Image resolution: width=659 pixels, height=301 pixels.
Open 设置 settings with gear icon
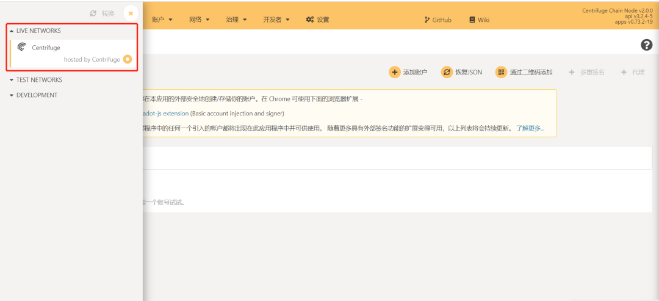317,20
